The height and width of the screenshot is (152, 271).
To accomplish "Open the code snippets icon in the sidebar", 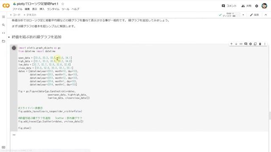I will coord(3,33).
